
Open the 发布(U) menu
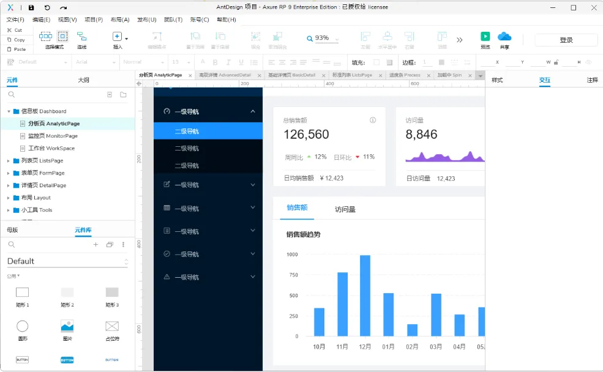pos(146,20)
